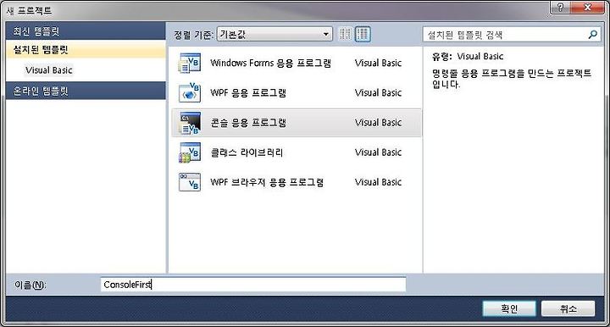Viewport: 610px width, 327px height.
Task: Select WPF 브라우저 응용 프로그램 template name
Action: tap(267, 182)
